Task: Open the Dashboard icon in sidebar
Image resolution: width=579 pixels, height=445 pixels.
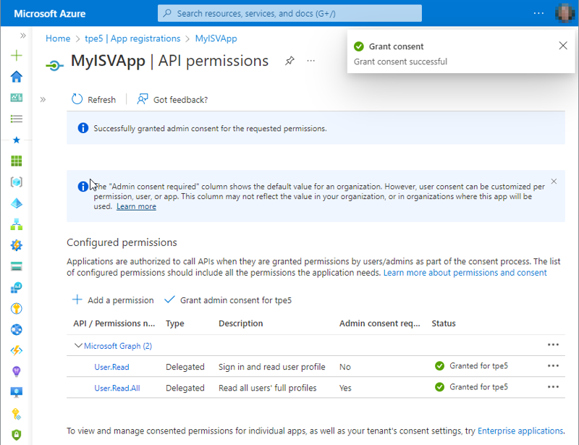Action: pos(16,97)
